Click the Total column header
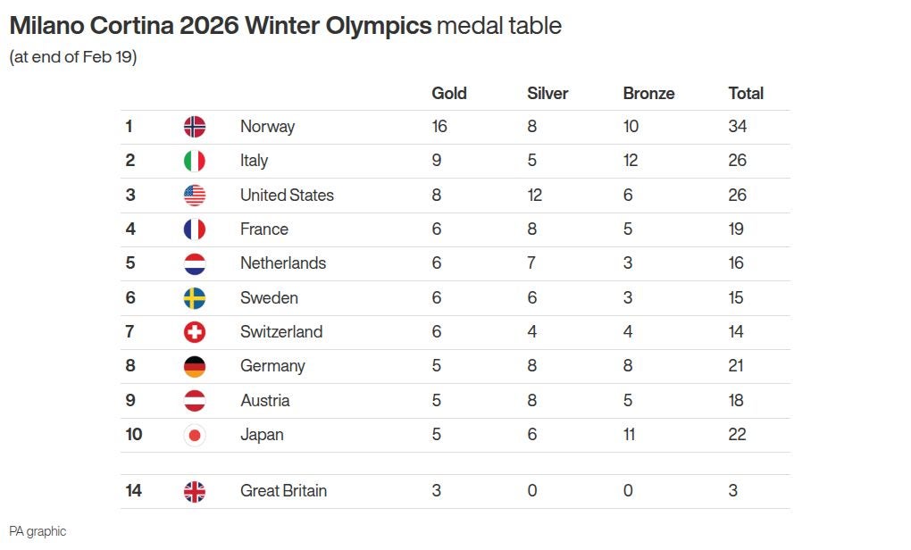The image size is (911, 550). coord(746,94)
